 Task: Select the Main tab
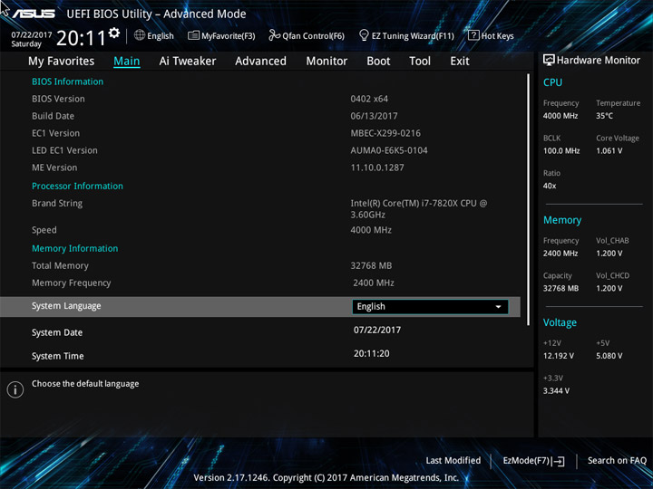tap(127, 62)
